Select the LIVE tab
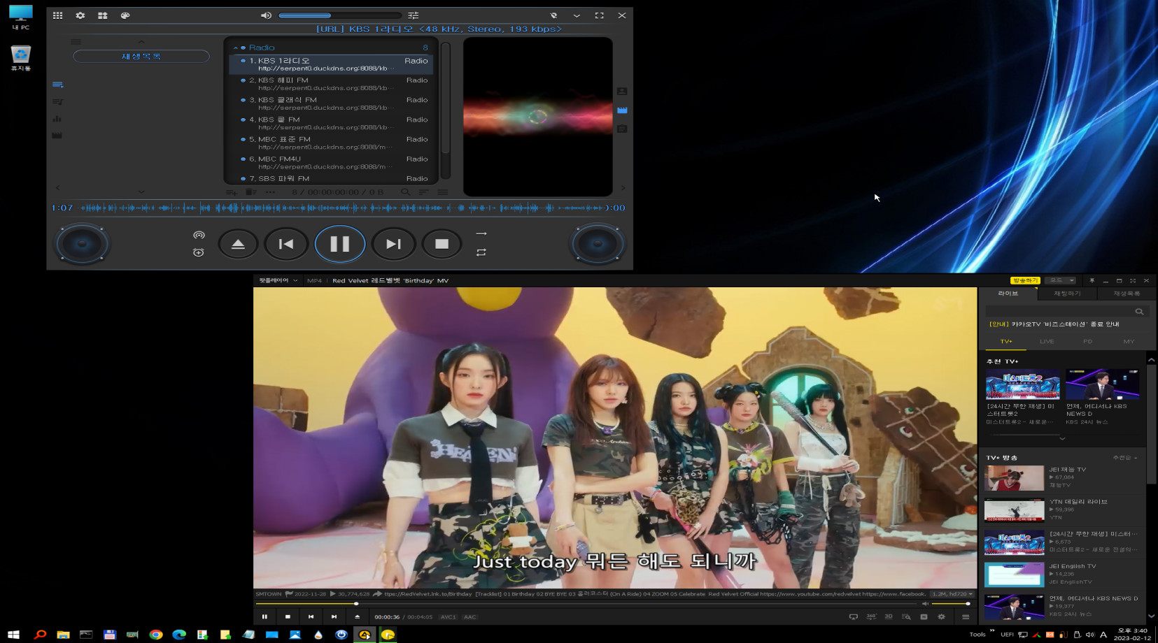This screenshot has width=1158, height=643. [x=1047, y=342]
